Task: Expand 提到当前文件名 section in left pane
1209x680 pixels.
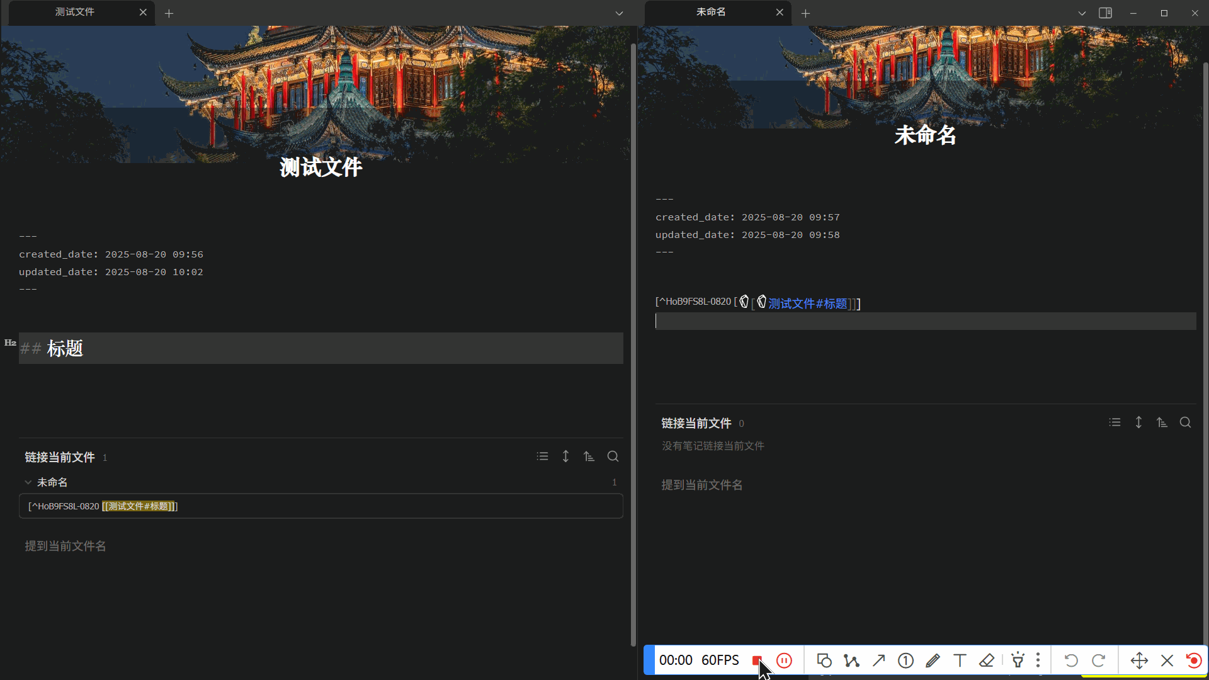Action: point(65,546)
